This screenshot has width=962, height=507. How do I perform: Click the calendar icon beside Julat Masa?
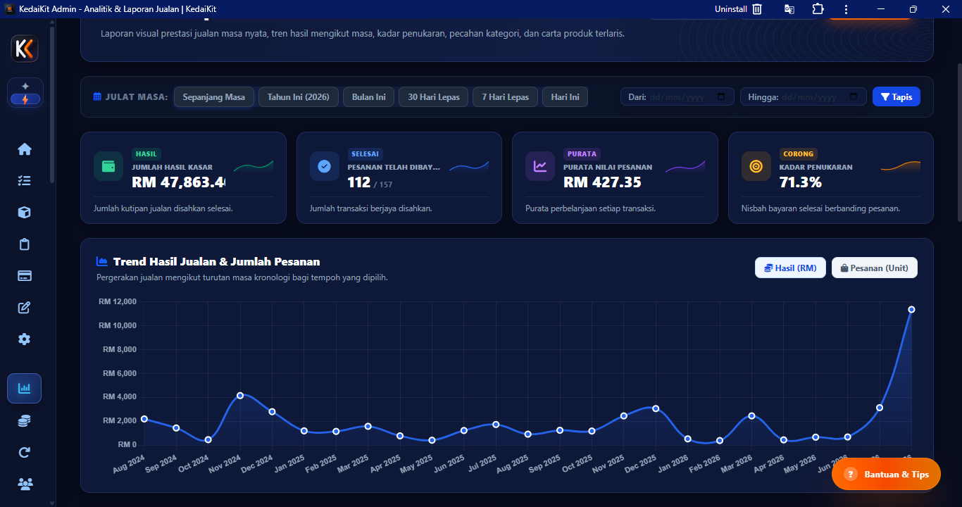[x=98, y=97]
